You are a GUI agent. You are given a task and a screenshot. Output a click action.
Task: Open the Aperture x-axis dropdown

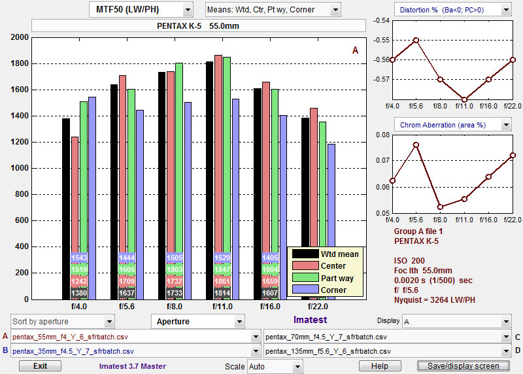point(198,322)
